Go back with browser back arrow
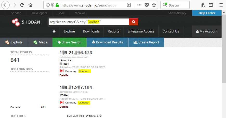Image resolution: width=226 pixels, height=118 pixels. click(5, 5)
